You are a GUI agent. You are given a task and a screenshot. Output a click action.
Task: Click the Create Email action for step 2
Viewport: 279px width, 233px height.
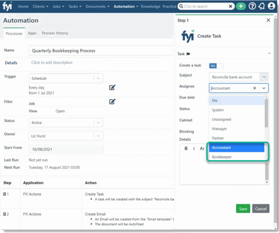[95, 214]
